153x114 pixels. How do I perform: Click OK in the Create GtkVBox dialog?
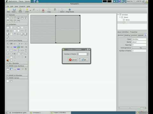pos(84,60)
